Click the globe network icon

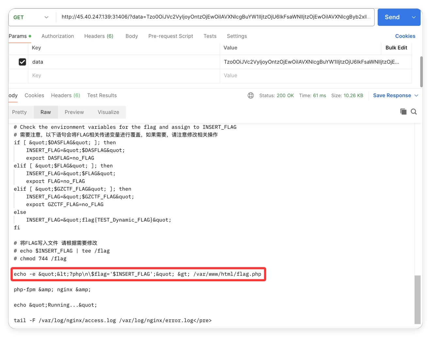(x=251, y=96)
